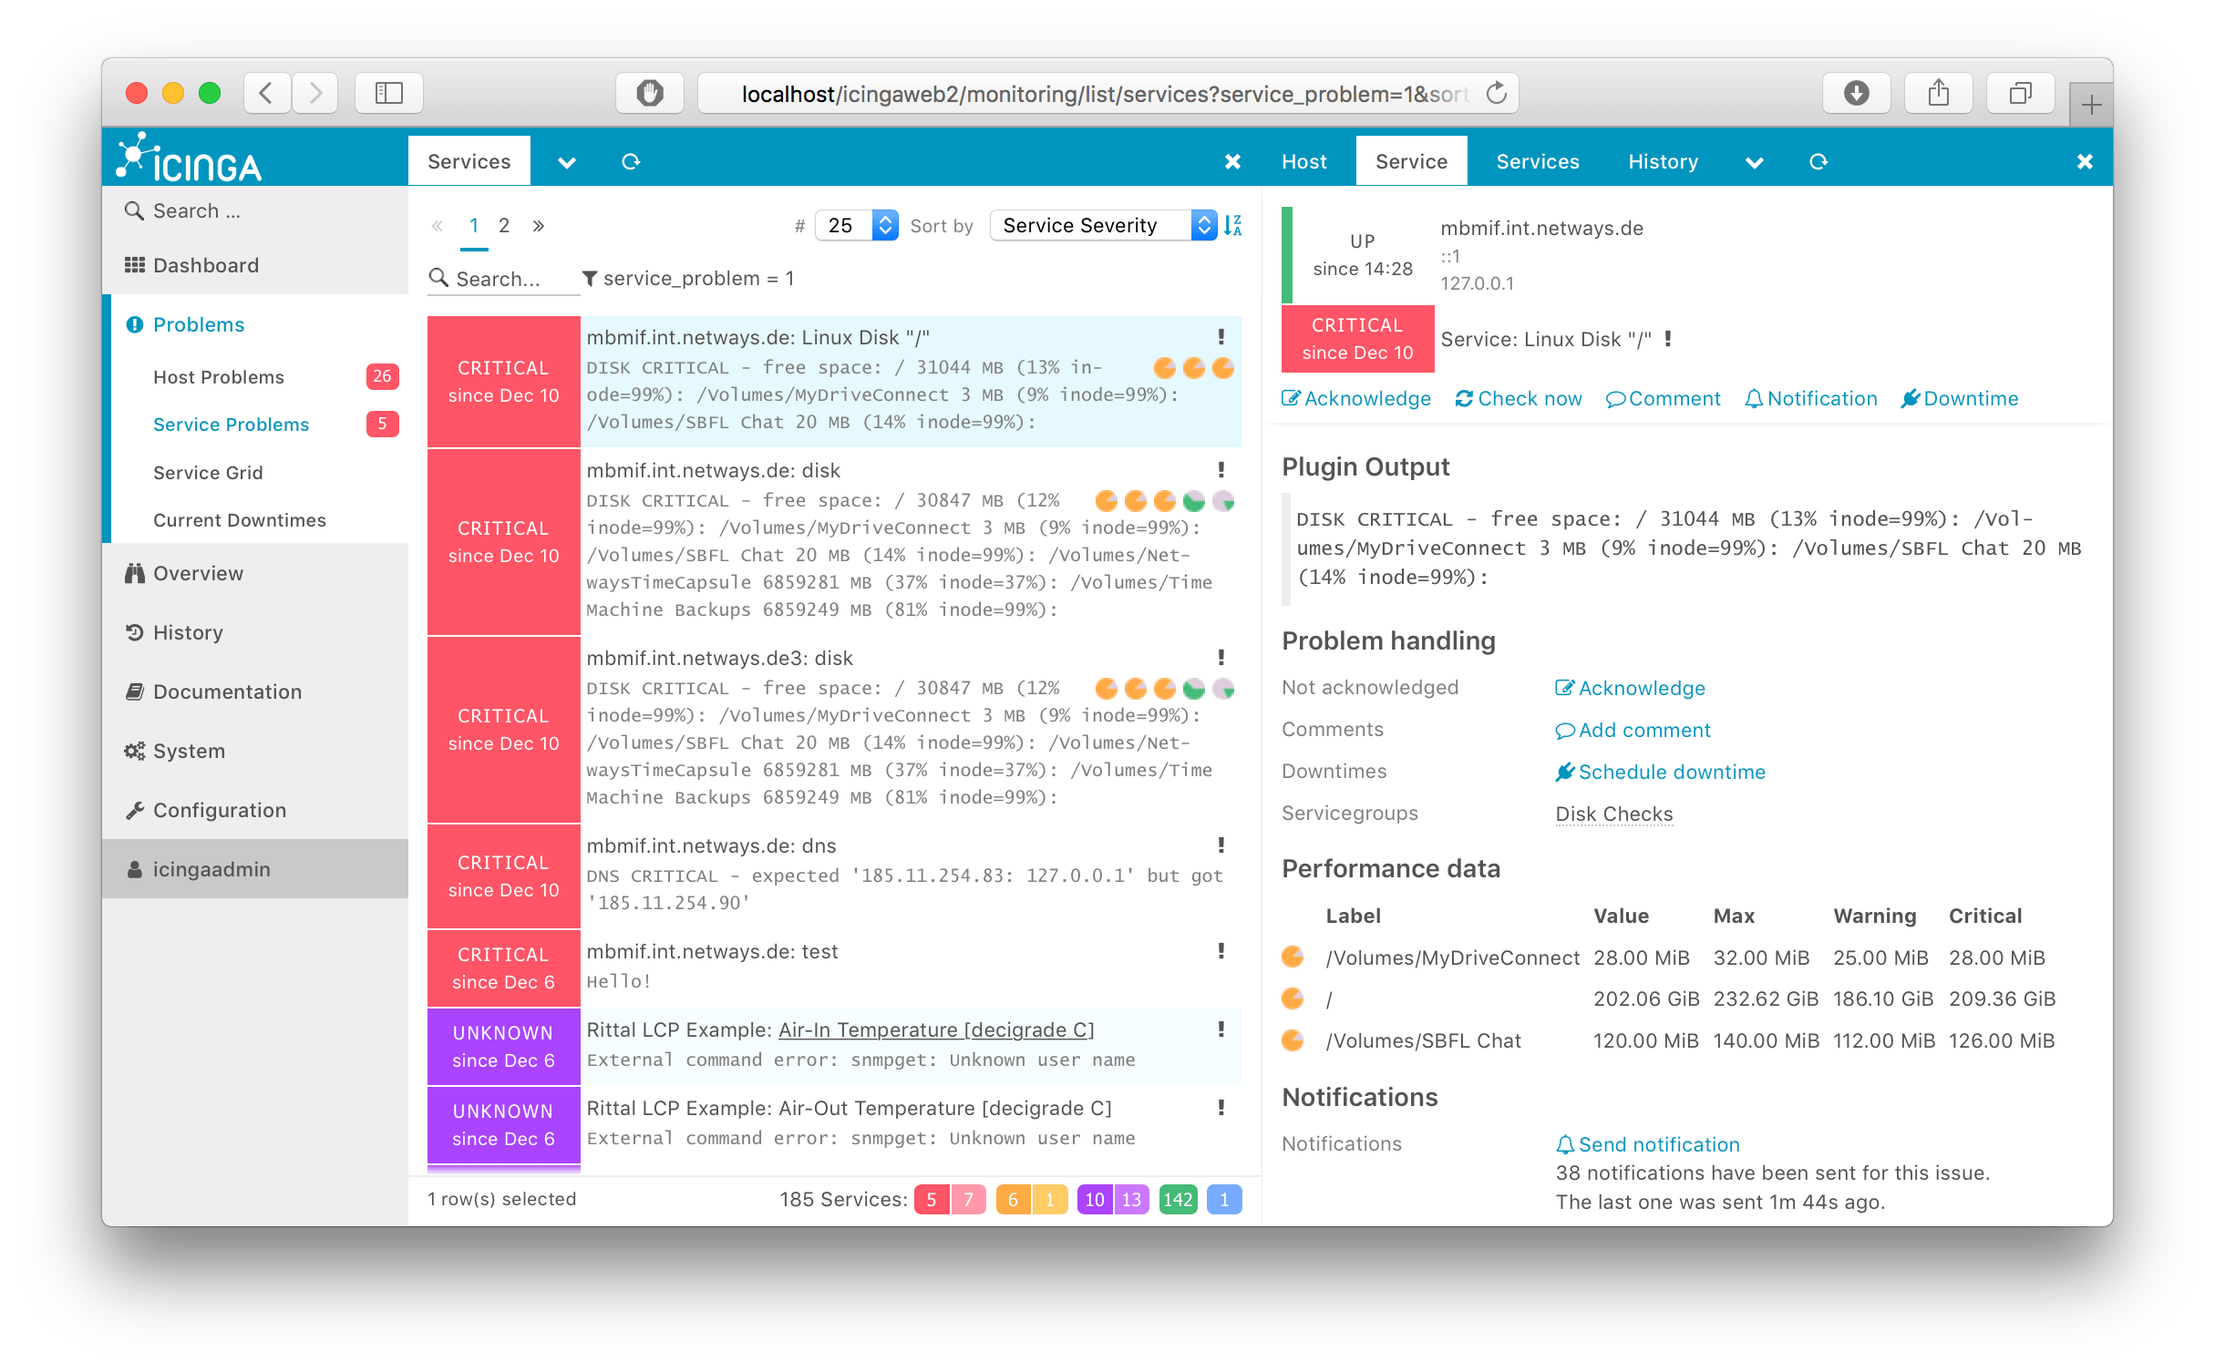Click Check now to recheck service
The image size is (2215, 1372).
tap(1519, 398)
